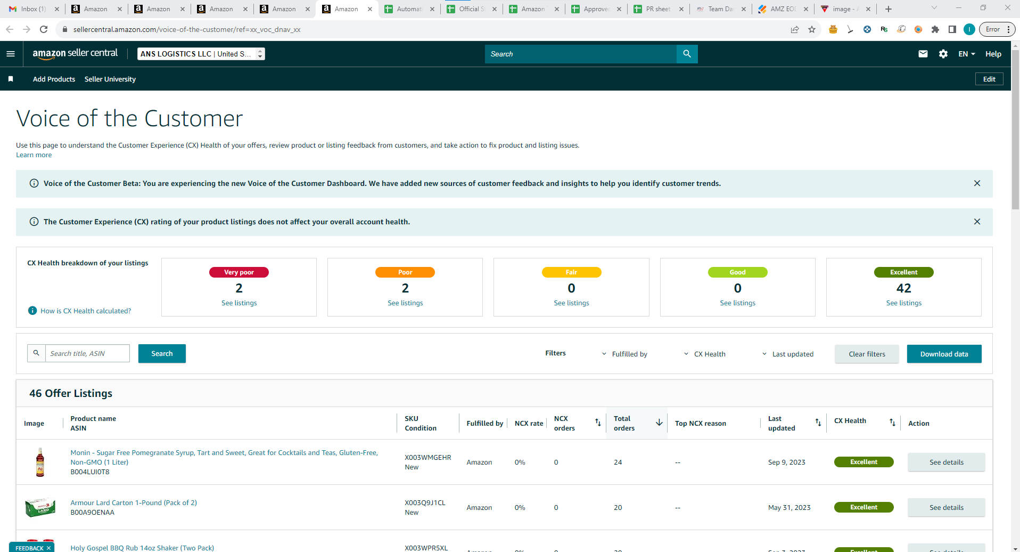Screen dimensions: 1020x552
Task: Sort by CX Health column arrows
Action: [x=892, y=423]
